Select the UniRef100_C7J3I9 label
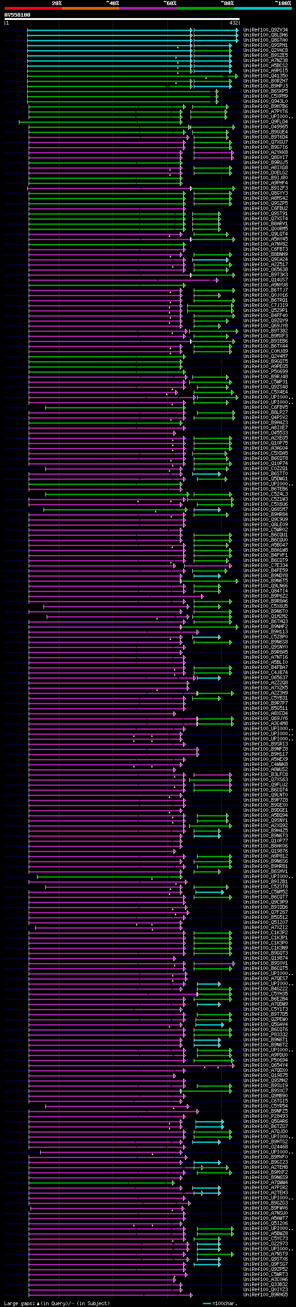Image resolution: width=296 pixels, height=1307 pixels. [265, 306]
